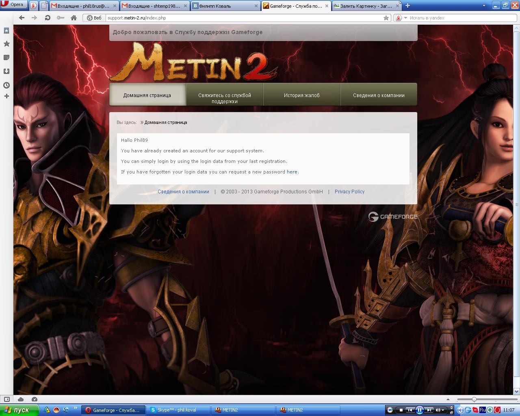Open the Notes sidebar panel

point(6,58)
